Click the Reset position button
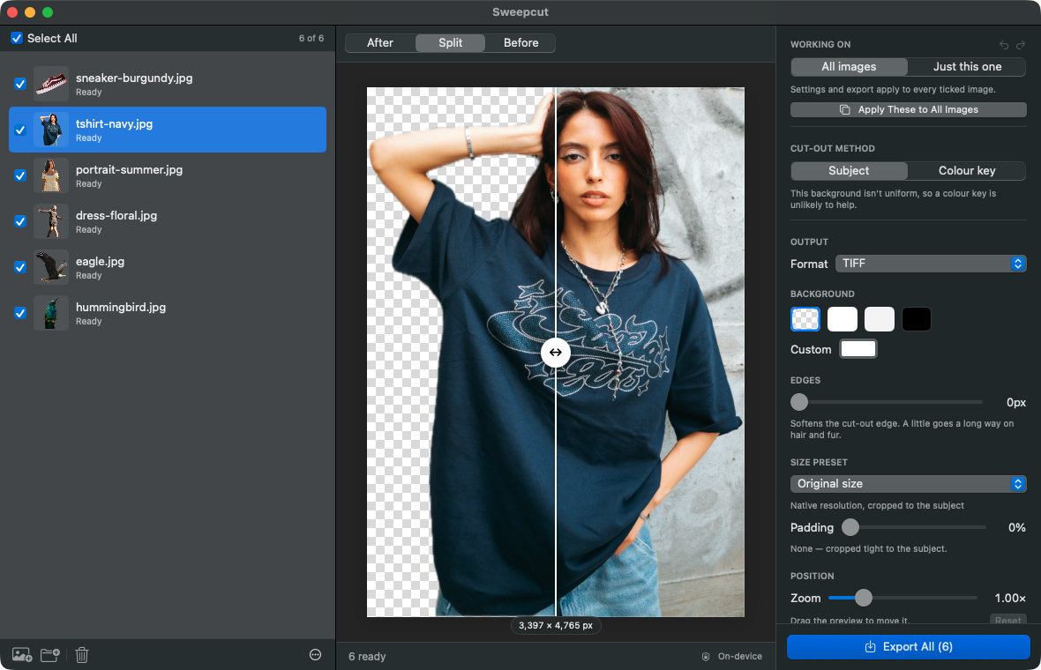 [1007, 621]
